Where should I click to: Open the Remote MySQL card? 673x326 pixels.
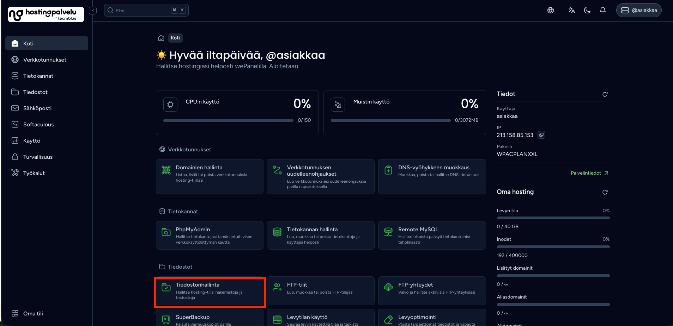click(432, 236)
